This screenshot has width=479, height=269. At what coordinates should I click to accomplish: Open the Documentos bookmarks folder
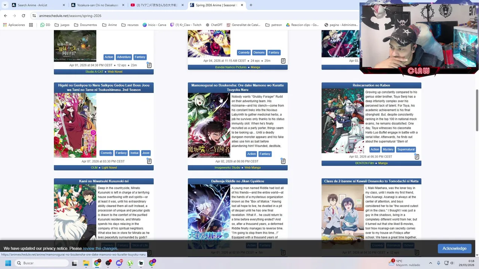(85, 25)
